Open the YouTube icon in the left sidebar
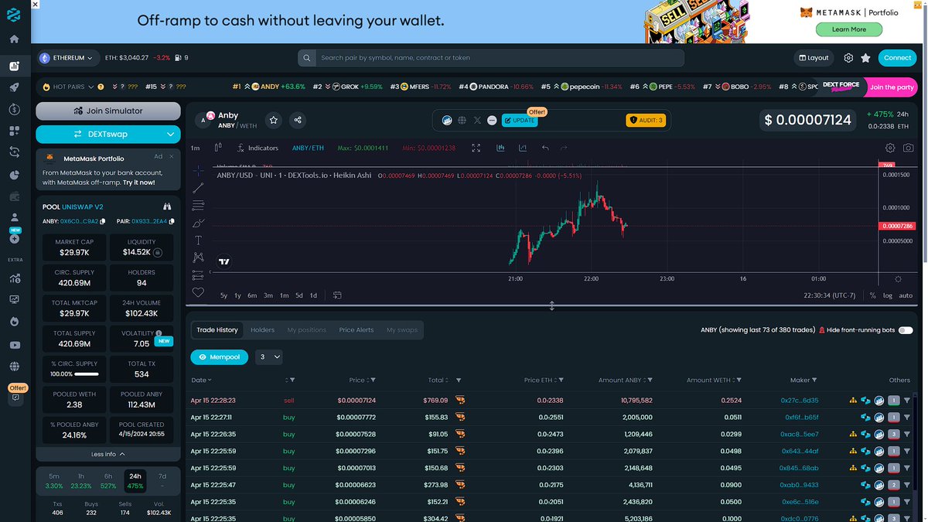Viewport: 928px width, 522px height. (15, 345)
